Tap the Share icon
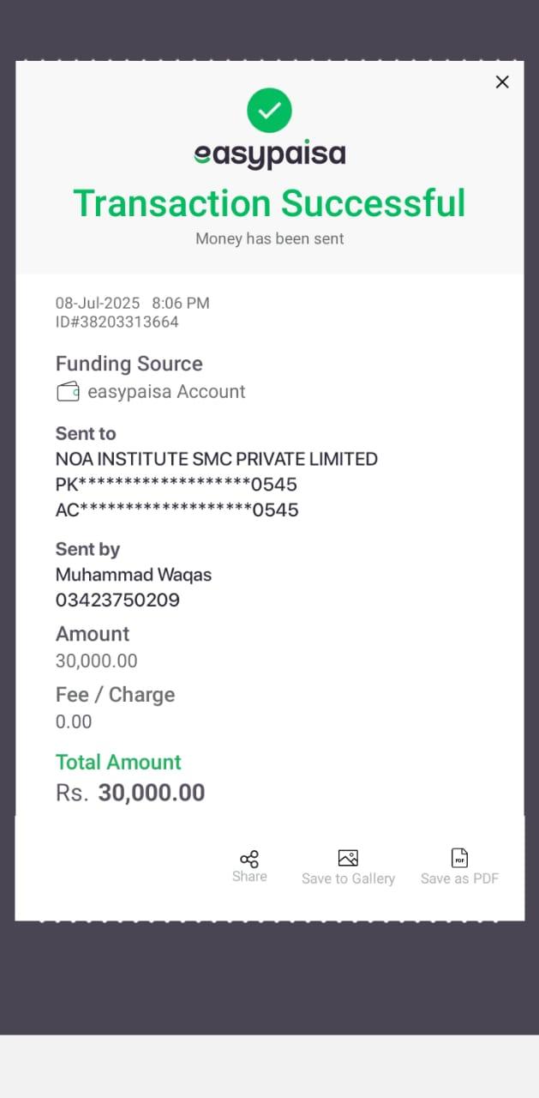539x1098 pixels. pyautogui.click(x=249, y=859)
